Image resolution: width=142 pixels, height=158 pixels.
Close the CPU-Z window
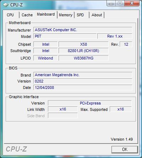tap(132, 4)
